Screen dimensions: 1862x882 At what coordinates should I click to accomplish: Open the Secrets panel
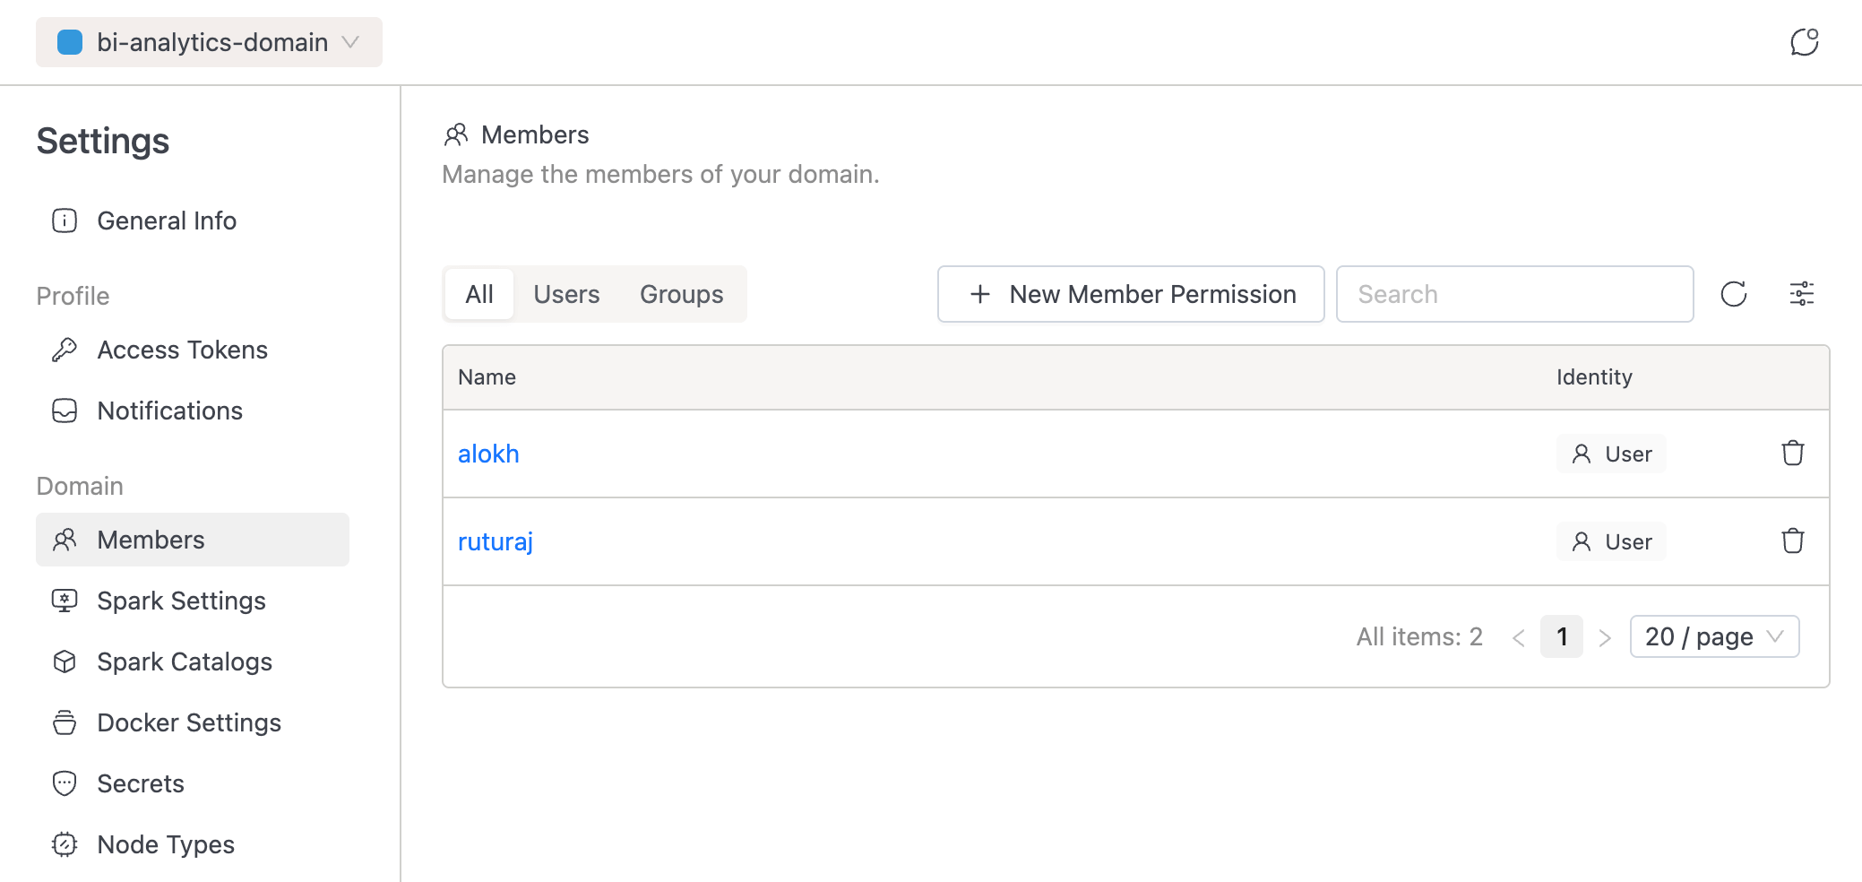140,783
